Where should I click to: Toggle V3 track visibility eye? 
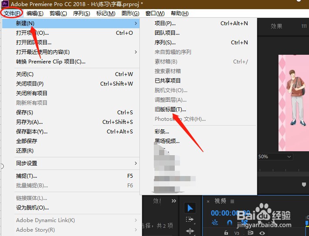[x=262, y=233]
